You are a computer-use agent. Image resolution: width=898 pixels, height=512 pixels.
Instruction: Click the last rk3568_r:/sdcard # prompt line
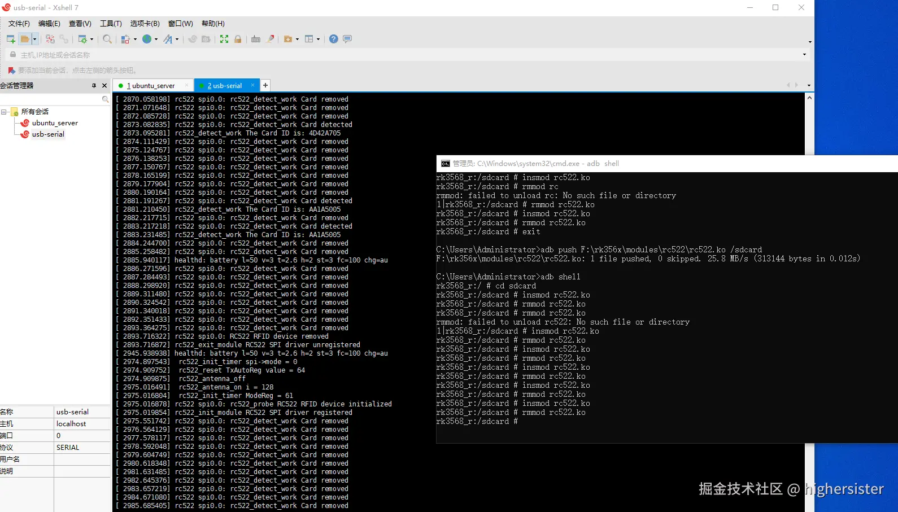click(477, 422)
